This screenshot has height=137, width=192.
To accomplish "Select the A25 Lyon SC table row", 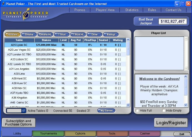I will coord(65,45).
